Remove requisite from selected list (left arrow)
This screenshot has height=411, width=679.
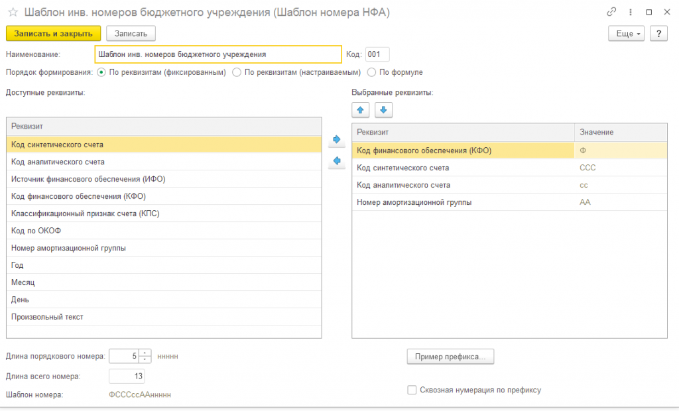pos(336,161)
